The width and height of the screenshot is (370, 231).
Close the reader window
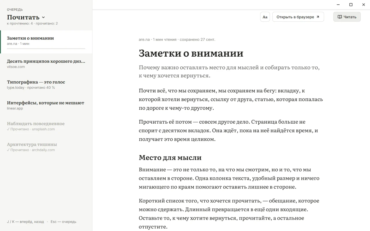[364, 5]
